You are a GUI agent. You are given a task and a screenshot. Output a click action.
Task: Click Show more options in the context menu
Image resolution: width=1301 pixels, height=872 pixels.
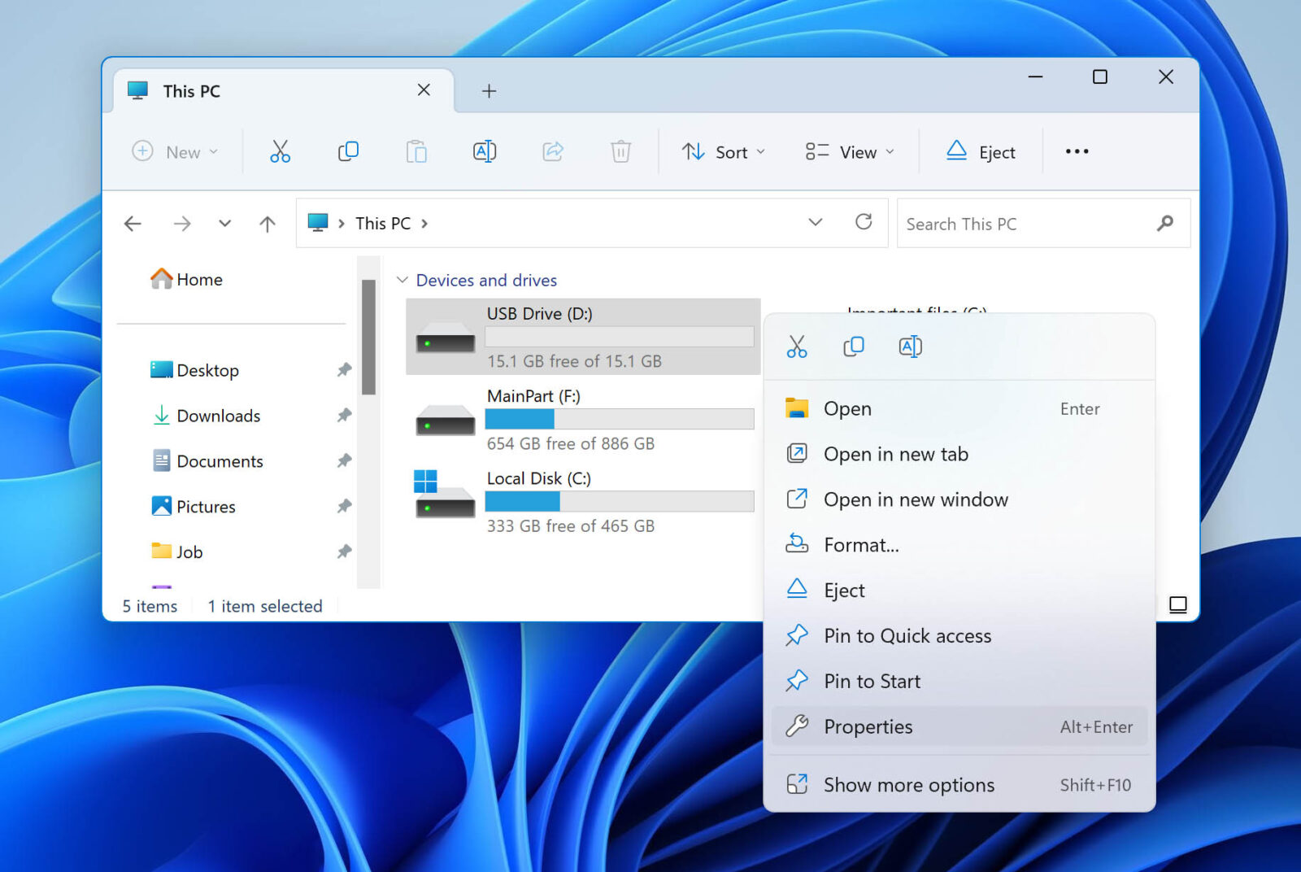[x=908, y=784]
